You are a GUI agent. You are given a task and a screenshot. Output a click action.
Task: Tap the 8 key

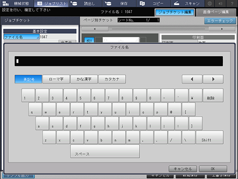[x=126, y=95]
